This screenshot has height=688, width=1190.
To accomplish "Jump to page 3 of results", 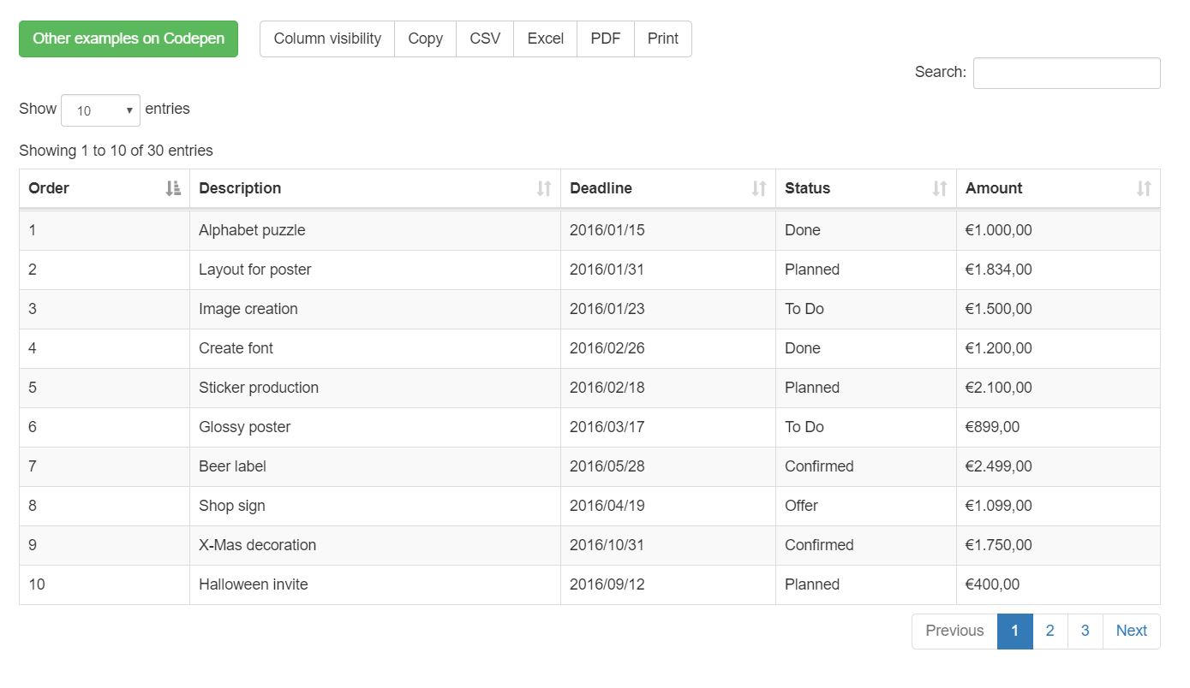I will point(1085,631).
